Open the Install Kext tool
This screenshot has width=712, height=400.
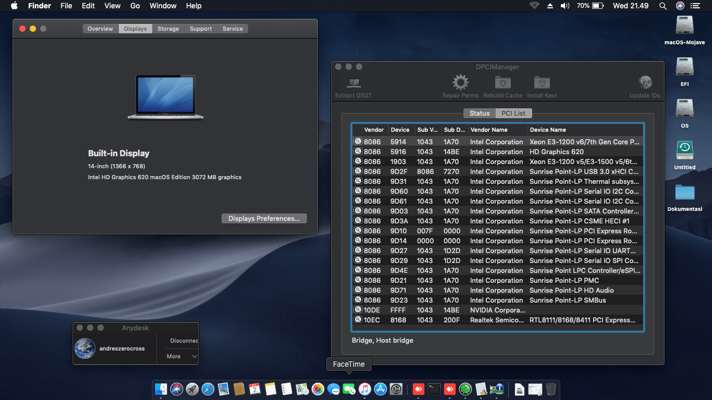click(x=542, y=83)
